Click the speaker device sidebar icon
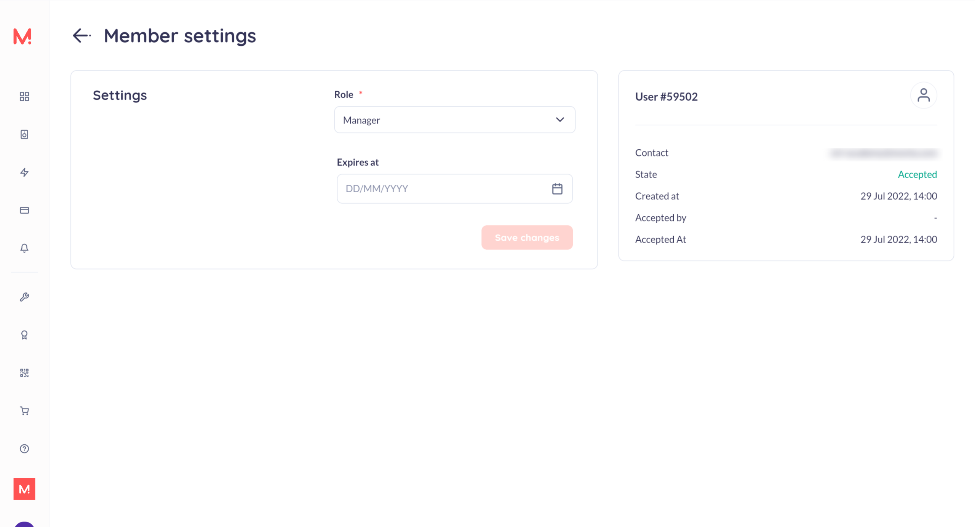The height and width of the screenshot is (527, 975). [x=24, y=134]
